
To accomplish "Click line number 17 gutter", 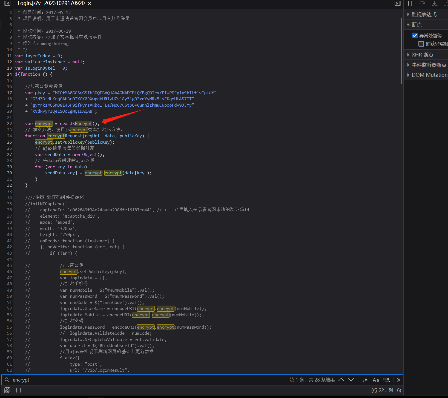I will click(x=9, y=93).
